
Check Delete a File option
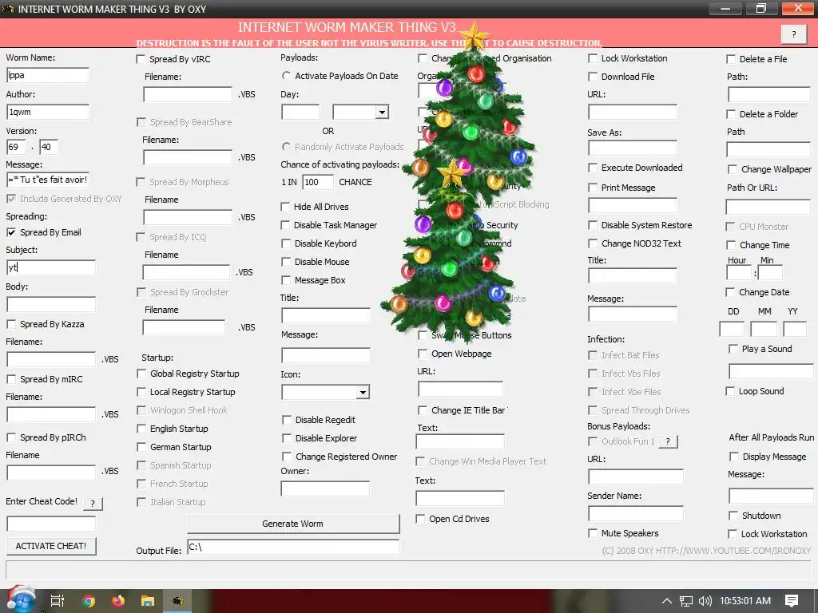click(731, 59)
